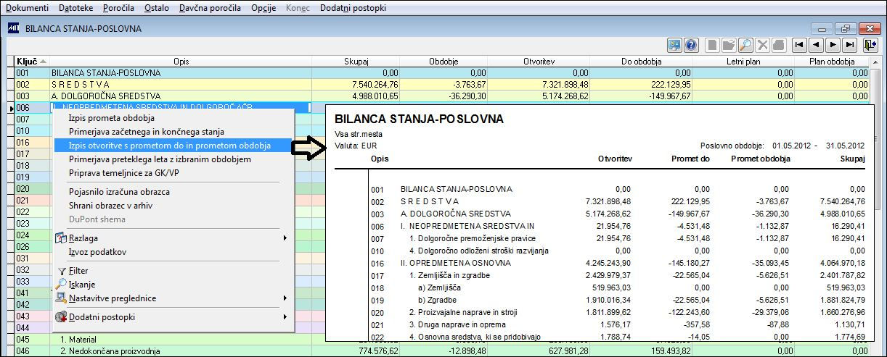887x357 pixels.
Task: Click the delete X toolbar icon
Action: click(762, 45)
